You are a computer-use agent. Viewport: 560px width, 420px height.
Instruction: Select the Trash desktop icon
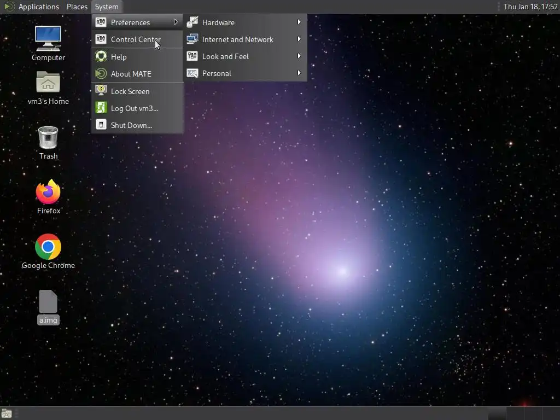click(x=48, y=137)
